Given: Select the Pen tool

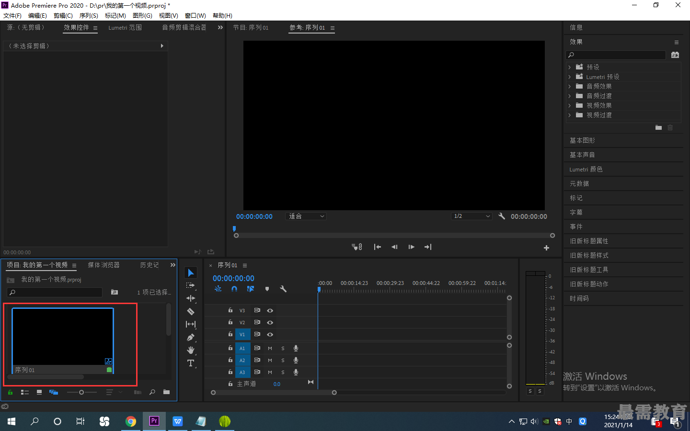Looking at the screenshot, I should 191,337.
